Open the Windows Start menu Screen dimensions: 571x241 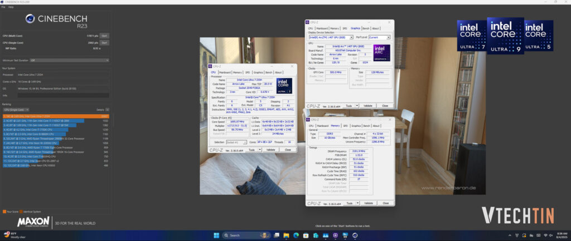pyautogui.click(x=216, y=235)
